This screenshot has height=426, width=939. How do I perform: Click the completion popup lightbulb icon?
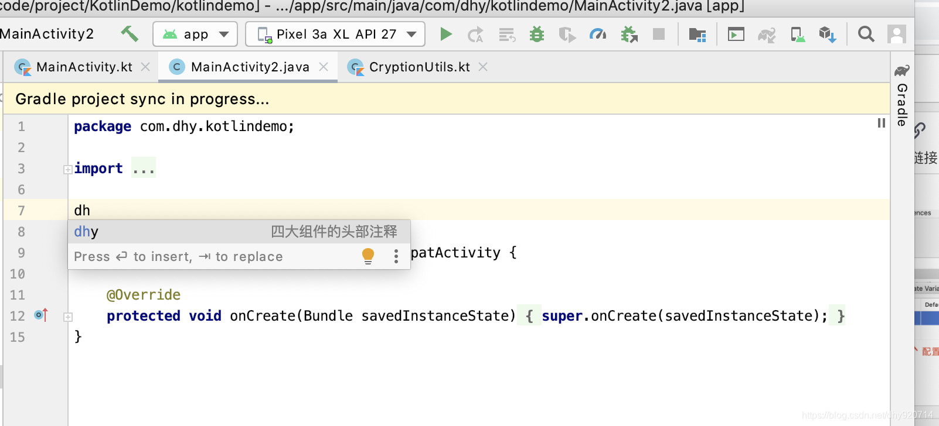point(368,256)
